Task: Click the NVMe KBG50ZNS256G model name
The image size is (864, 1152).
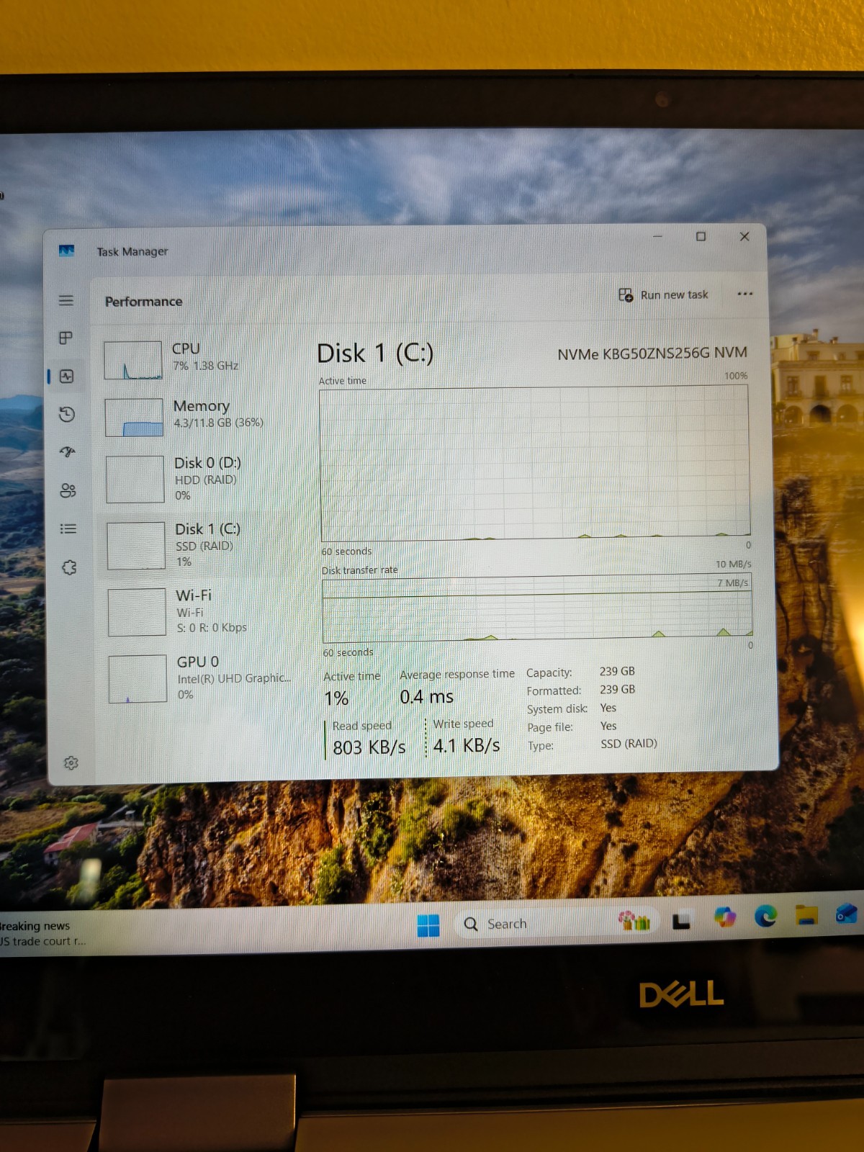Action: [652, 354]
